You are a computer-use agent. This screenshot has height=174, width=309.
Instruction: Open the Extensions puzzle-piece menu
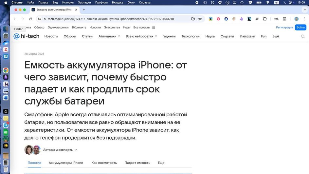pos(265,19)
